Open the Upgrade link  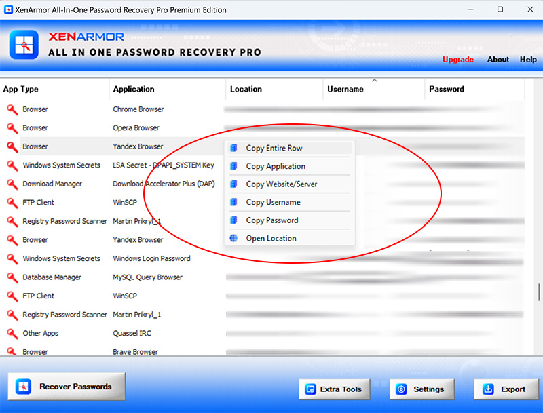[x=457, y=60]
